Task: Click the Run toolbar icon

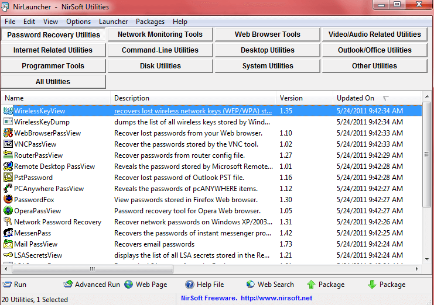Action: 7,285
